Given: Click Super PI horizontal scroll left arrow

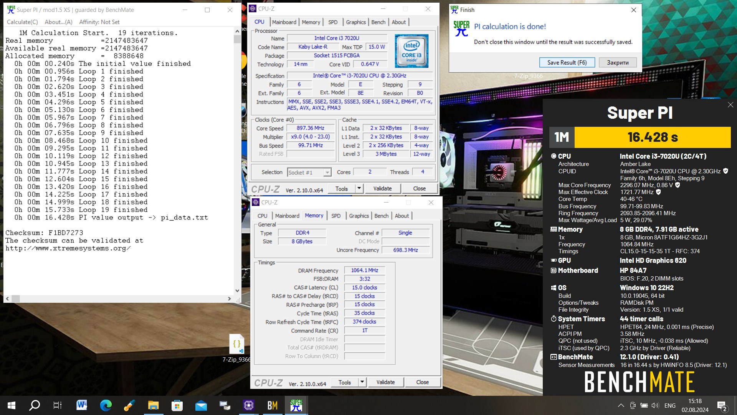Looking at the screenshot, I should click(7, 299).
